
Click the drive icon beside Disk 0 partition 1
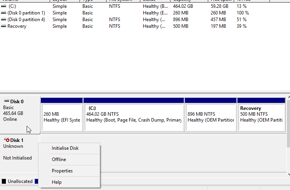coord(4,13)
